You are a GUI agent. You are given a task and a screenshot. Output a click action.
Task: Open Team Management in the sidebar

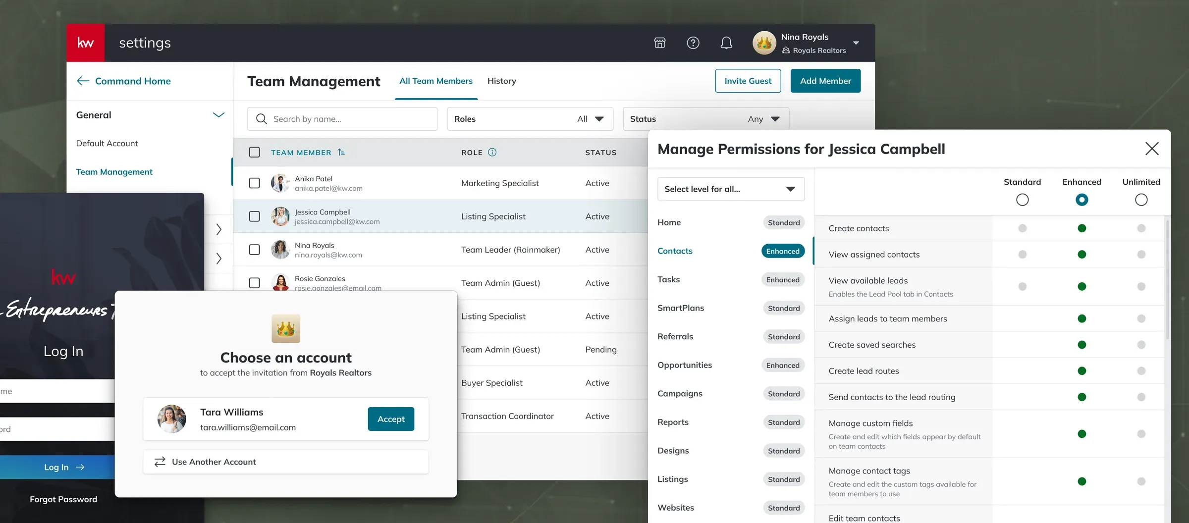coord(114,172)
